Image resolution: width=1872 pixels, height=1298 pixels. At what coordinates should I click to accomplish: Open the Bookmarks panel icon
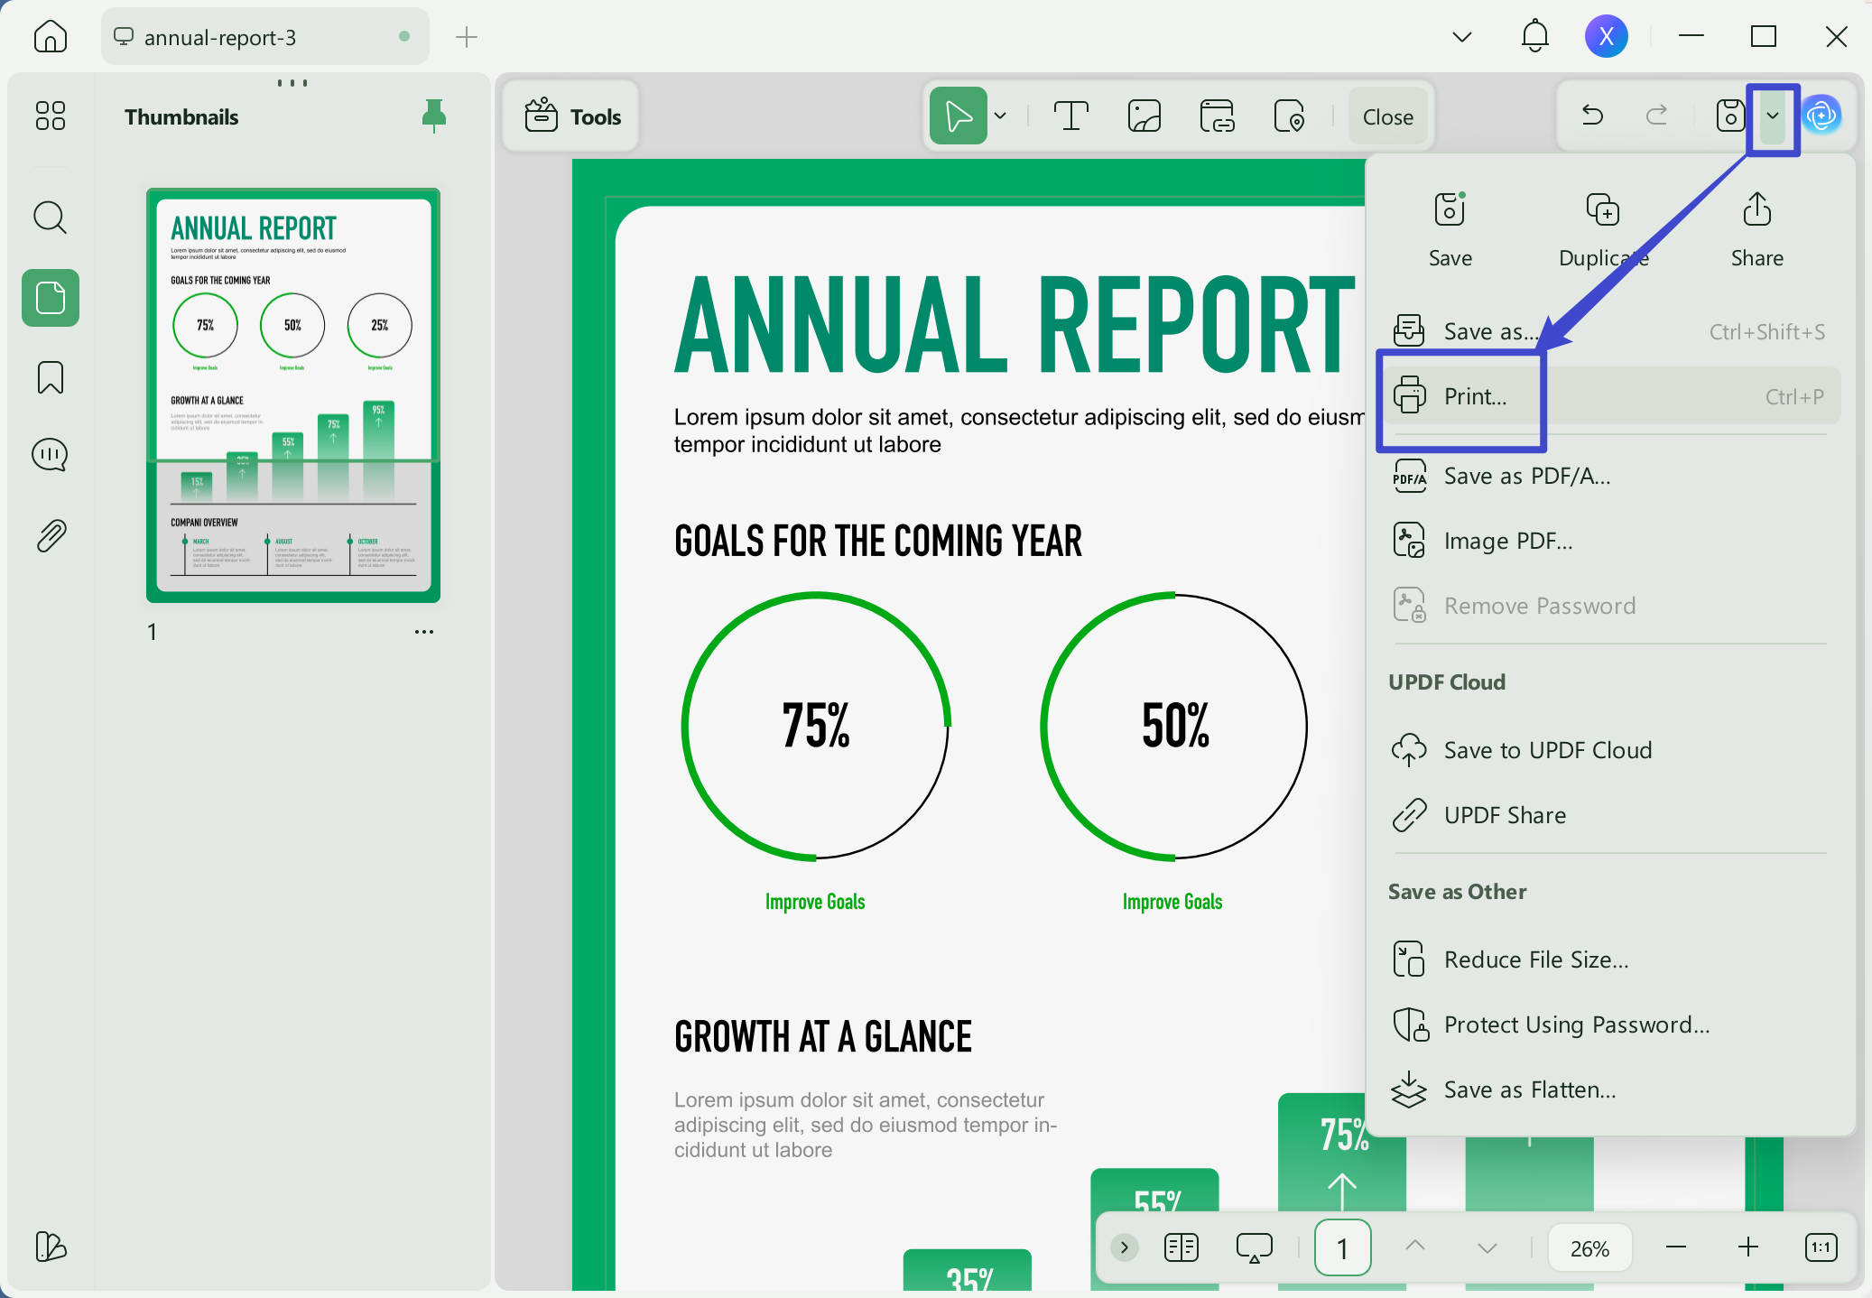(x=51, y=377)
